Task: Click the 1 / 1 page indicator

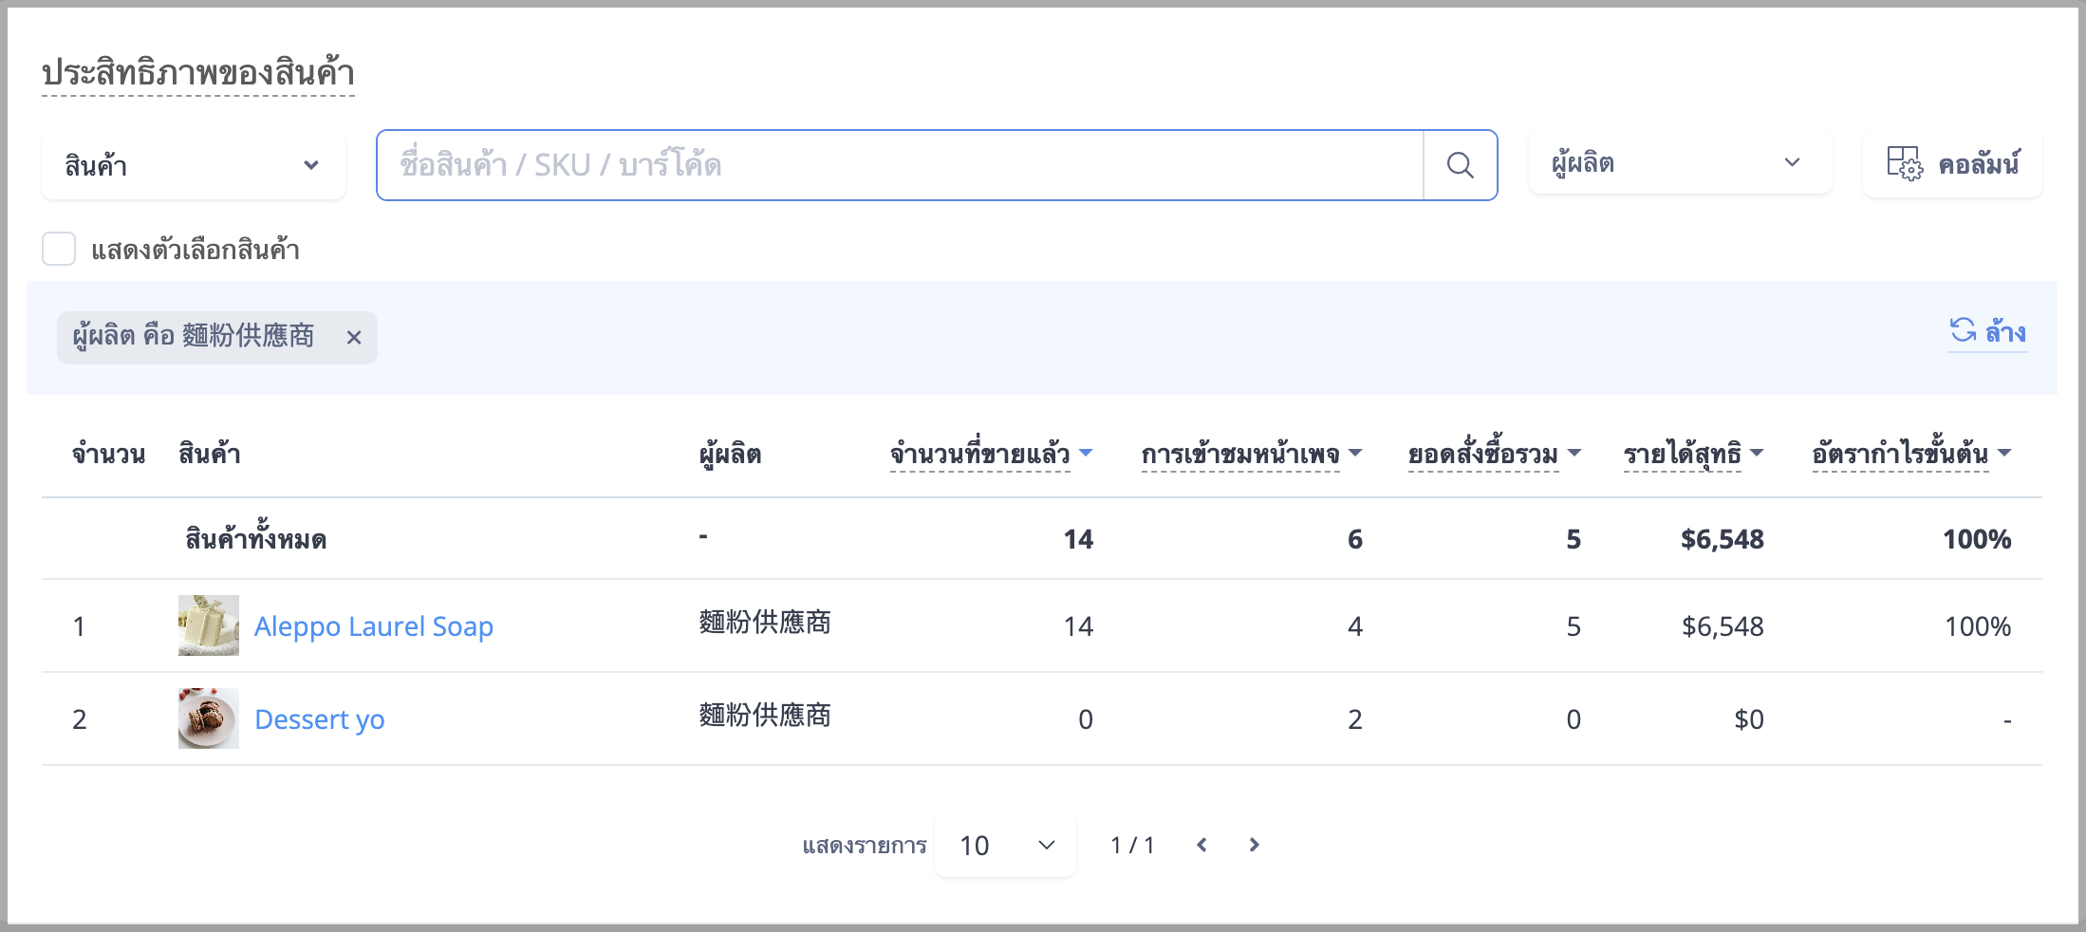Action: click(1133, 845)
